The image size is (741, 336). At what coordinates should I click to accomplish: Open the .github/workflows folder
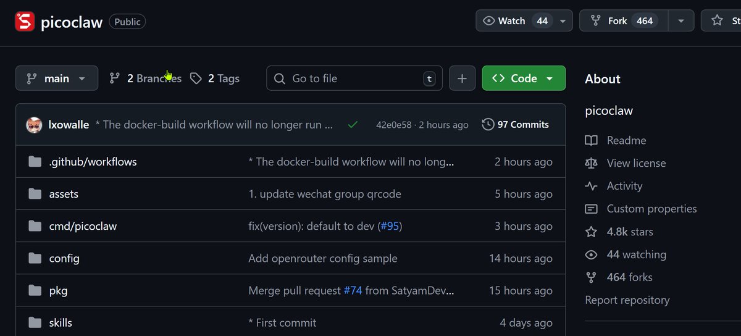point(93,162)
